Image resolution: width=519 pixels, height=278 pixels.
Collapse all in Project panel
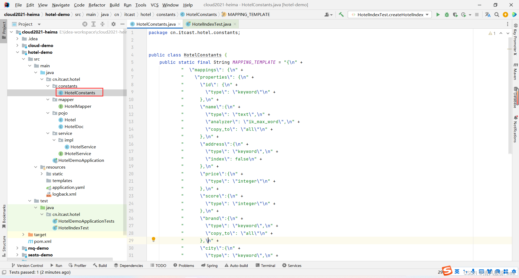pos(102,24)
